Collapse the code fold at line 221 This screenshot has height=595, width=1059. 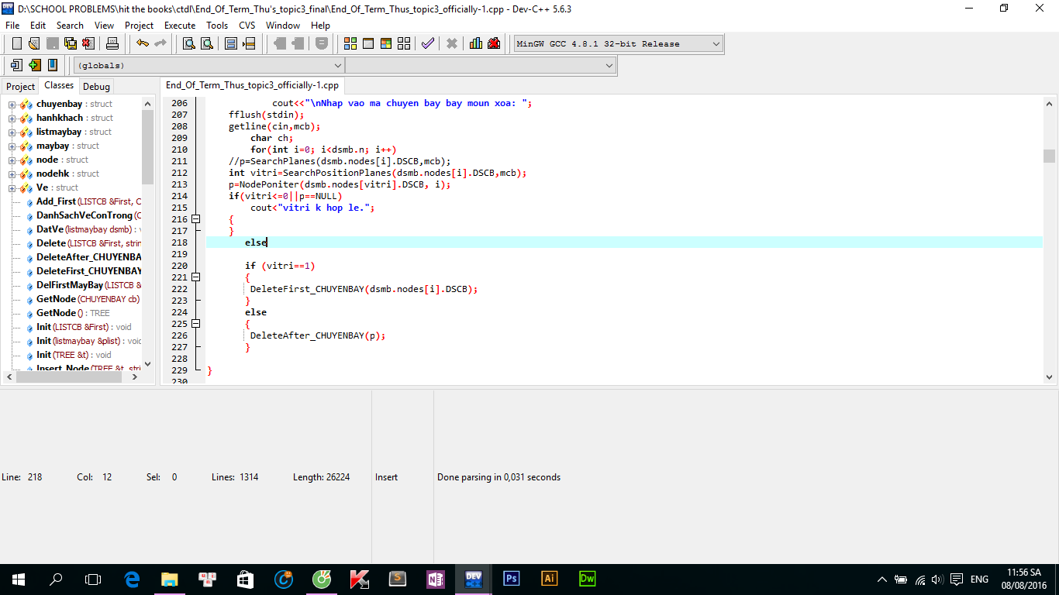[196, 277]
